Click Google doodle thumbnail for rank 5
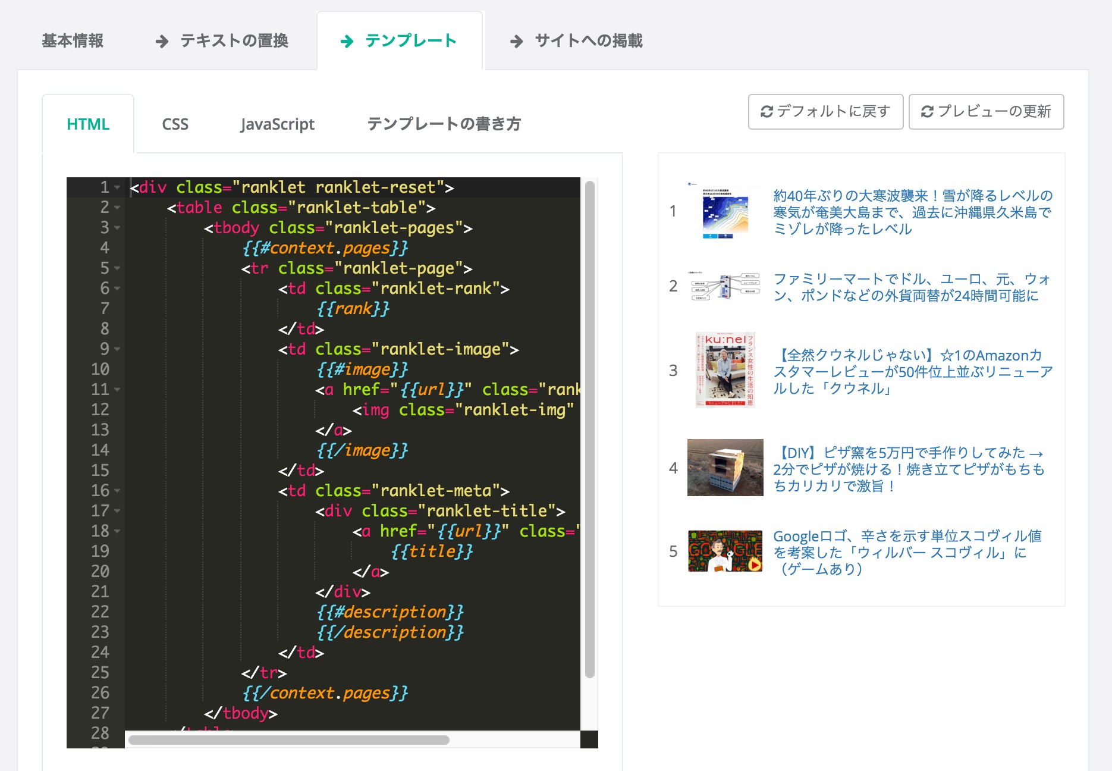Image resolution: width=1112 pixels, height=771 pixels. (725, 551)
